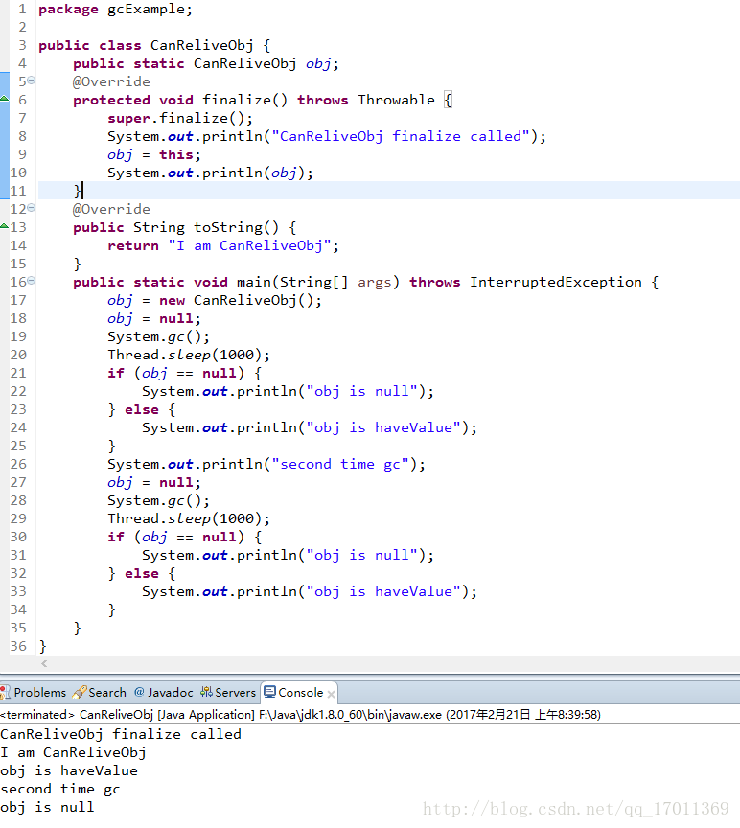Click the Javadoc @ icon
This screenshot has width=740, height=828.
pyautogui.click(x=139, y=692)
